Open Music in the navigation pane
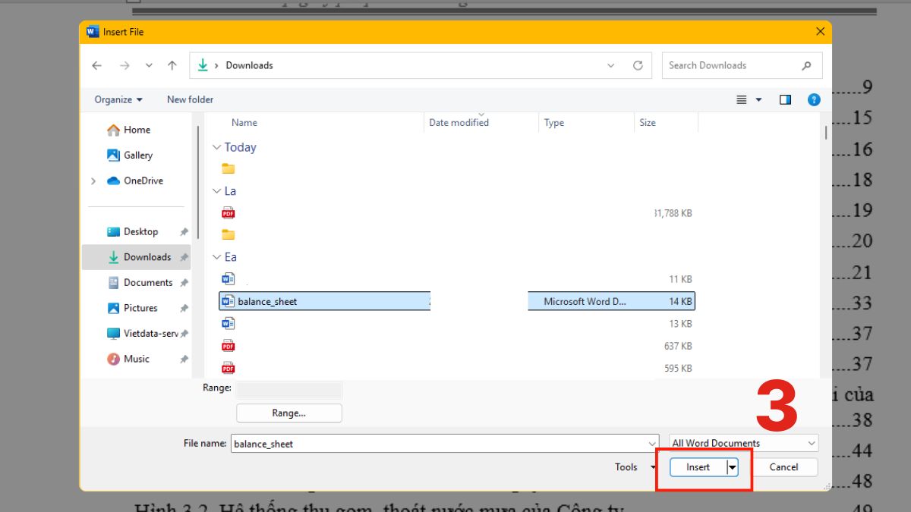911x512 pixels. tap(129, 359)
